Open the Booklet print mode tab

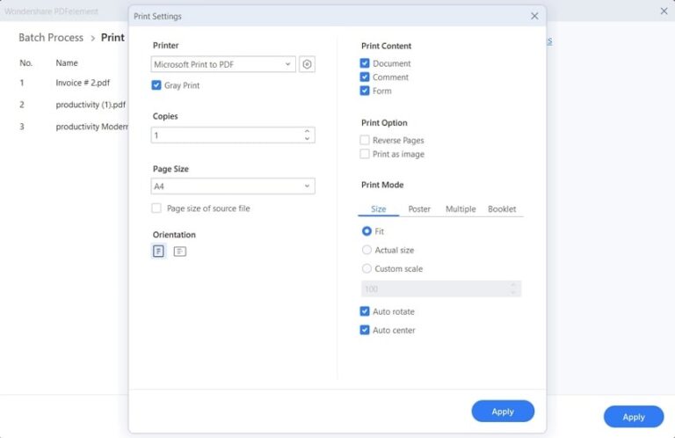502,209
